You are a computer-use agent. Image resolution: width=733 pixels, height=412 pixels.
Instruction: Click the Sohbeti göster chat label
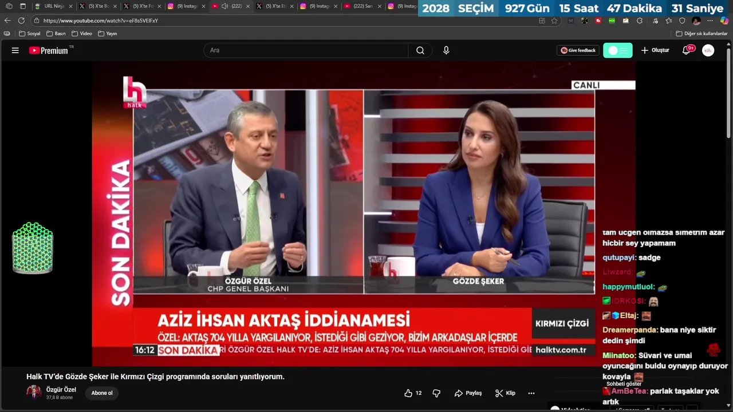pyautogui.click(x=624, y=384)
